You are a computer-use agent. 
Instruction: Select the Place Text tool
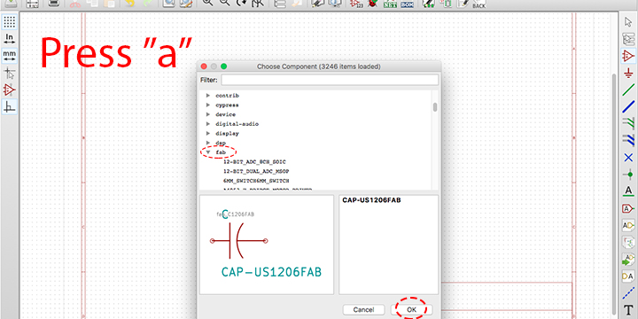click(x=628, y=310)
